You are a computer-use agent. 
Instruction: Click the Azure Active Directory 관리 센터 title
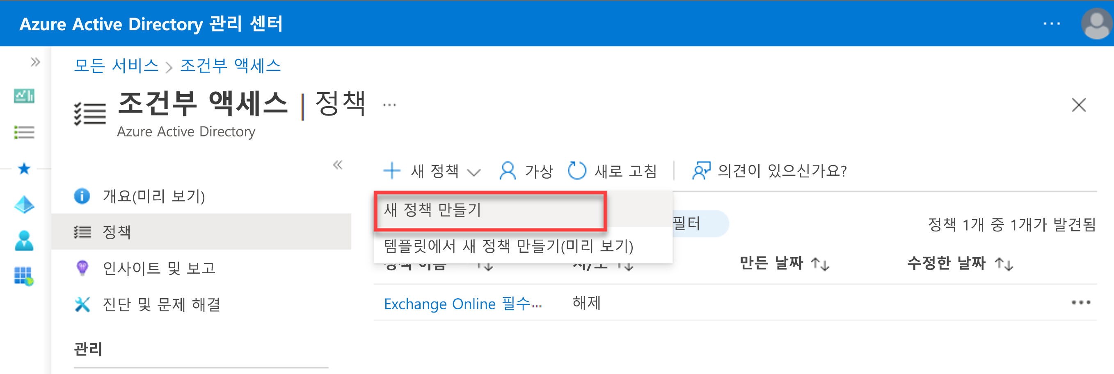151,24
